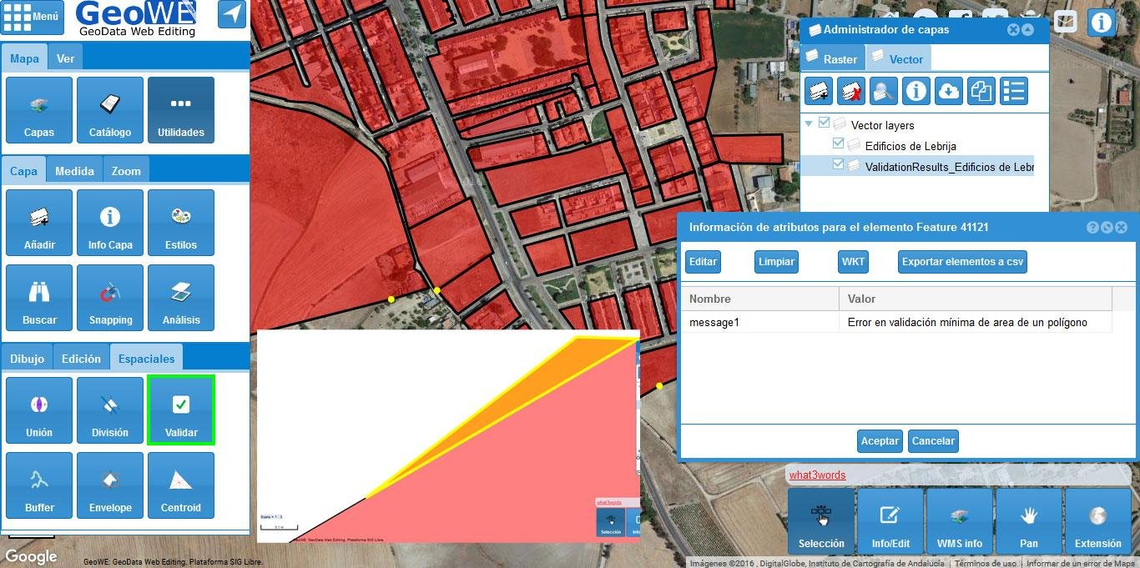Select the Centroid tool

coord(180,485)
